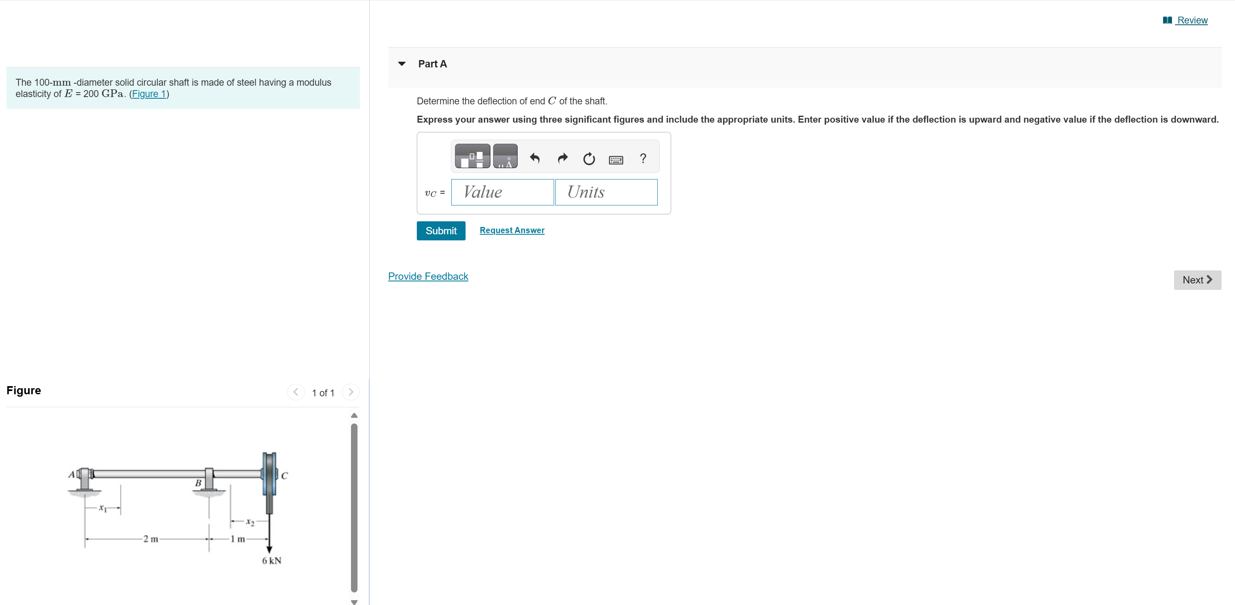Go to next figure arrow

[351, 392]
